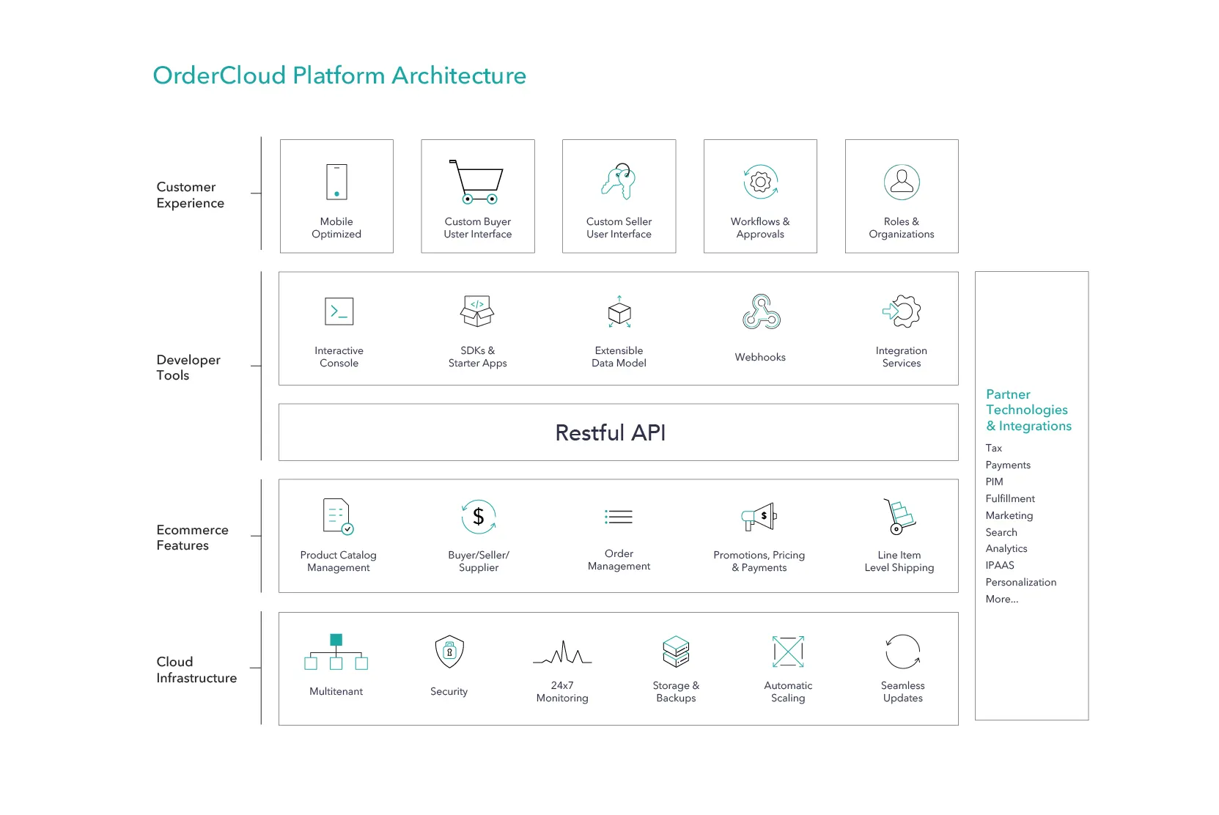Click the Mobile Optimized label
This screenshot has width=1219, height=815.
click(x=336, y=228)
